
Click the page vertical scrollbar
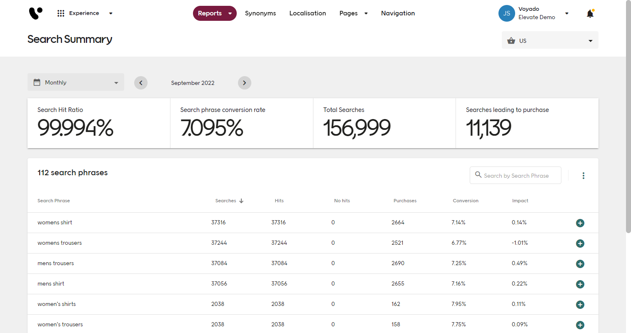tap(628, 117)
